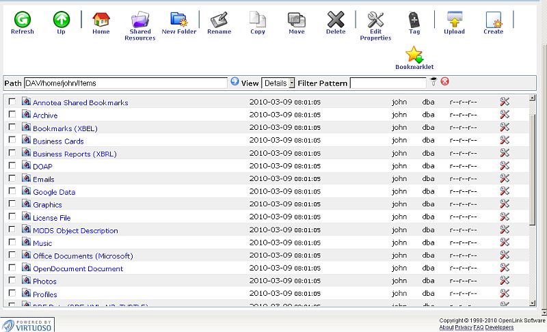547x332 pixels.
Task: Click inside the Filter Pattern text field
Action: point(388,83)
